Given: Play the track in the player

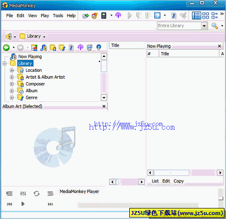Looking at the screenshot, I should click(23, 204).
